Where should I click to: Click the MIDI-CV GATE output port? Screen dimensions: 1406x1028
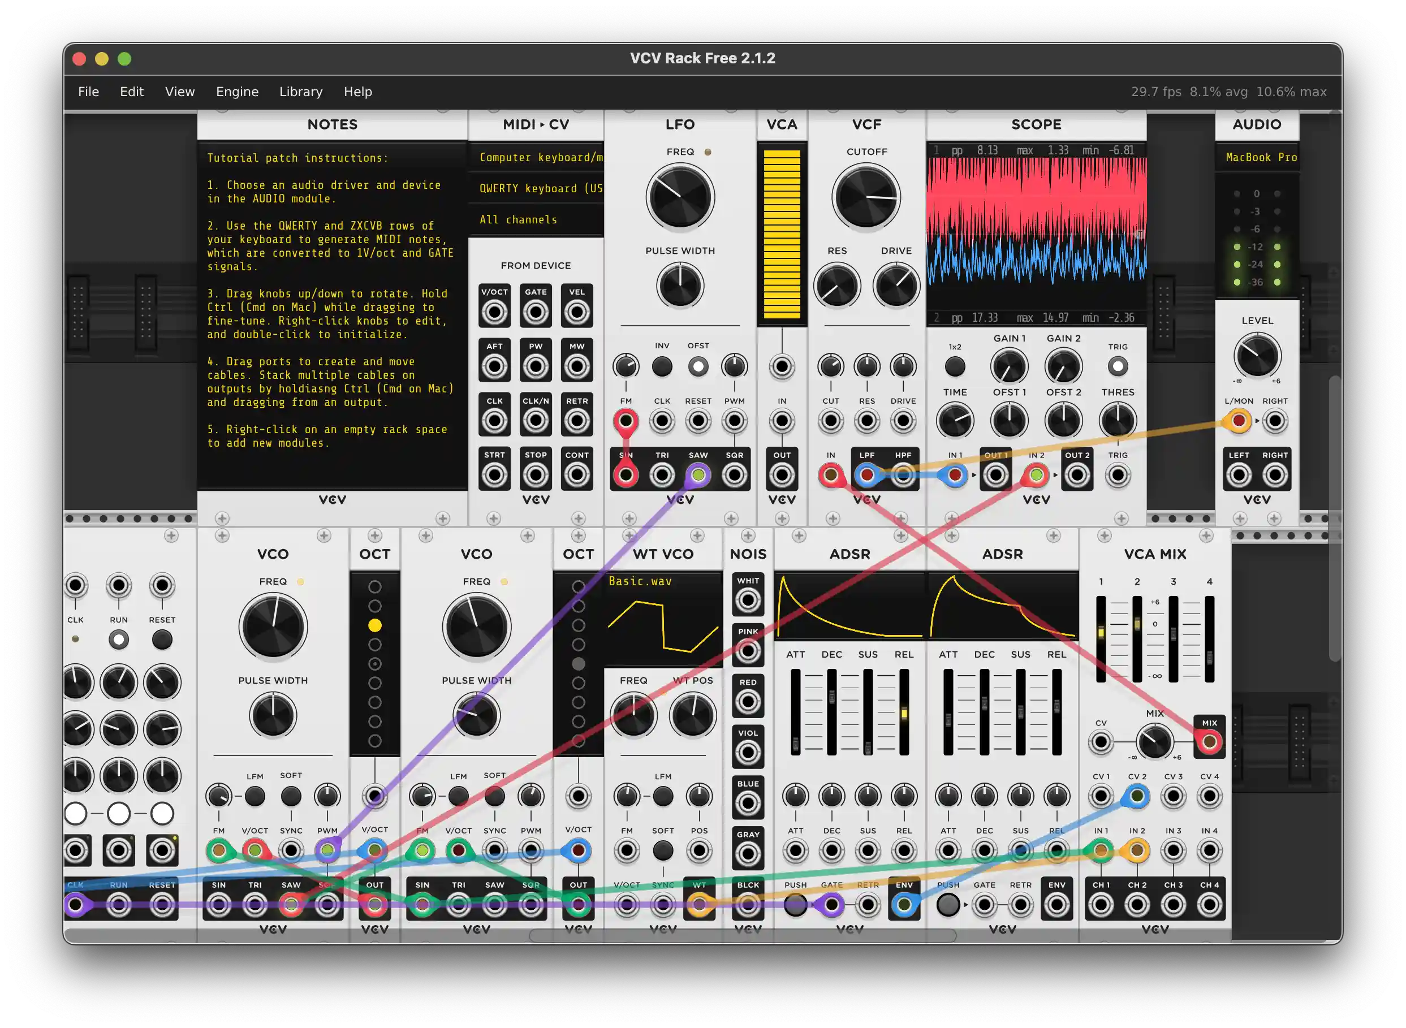(x=535, y=312)
